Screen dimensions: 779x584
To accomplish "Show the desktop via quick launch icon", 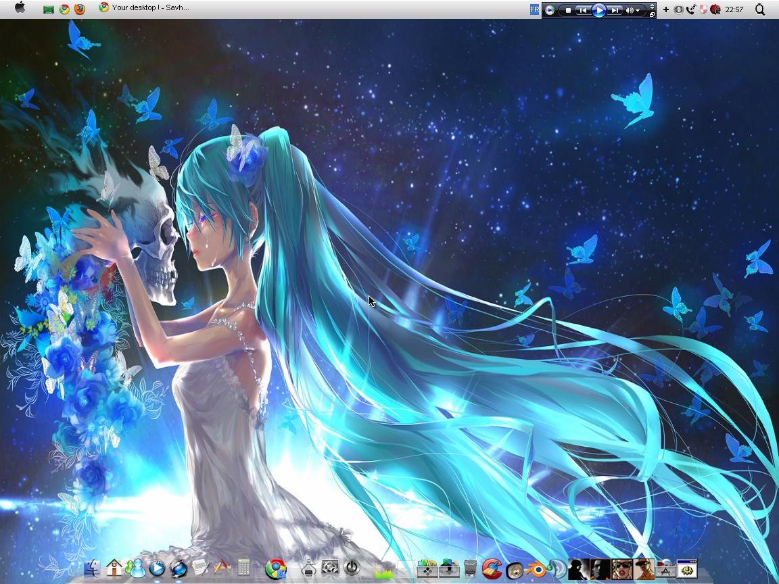I will 48,9.
